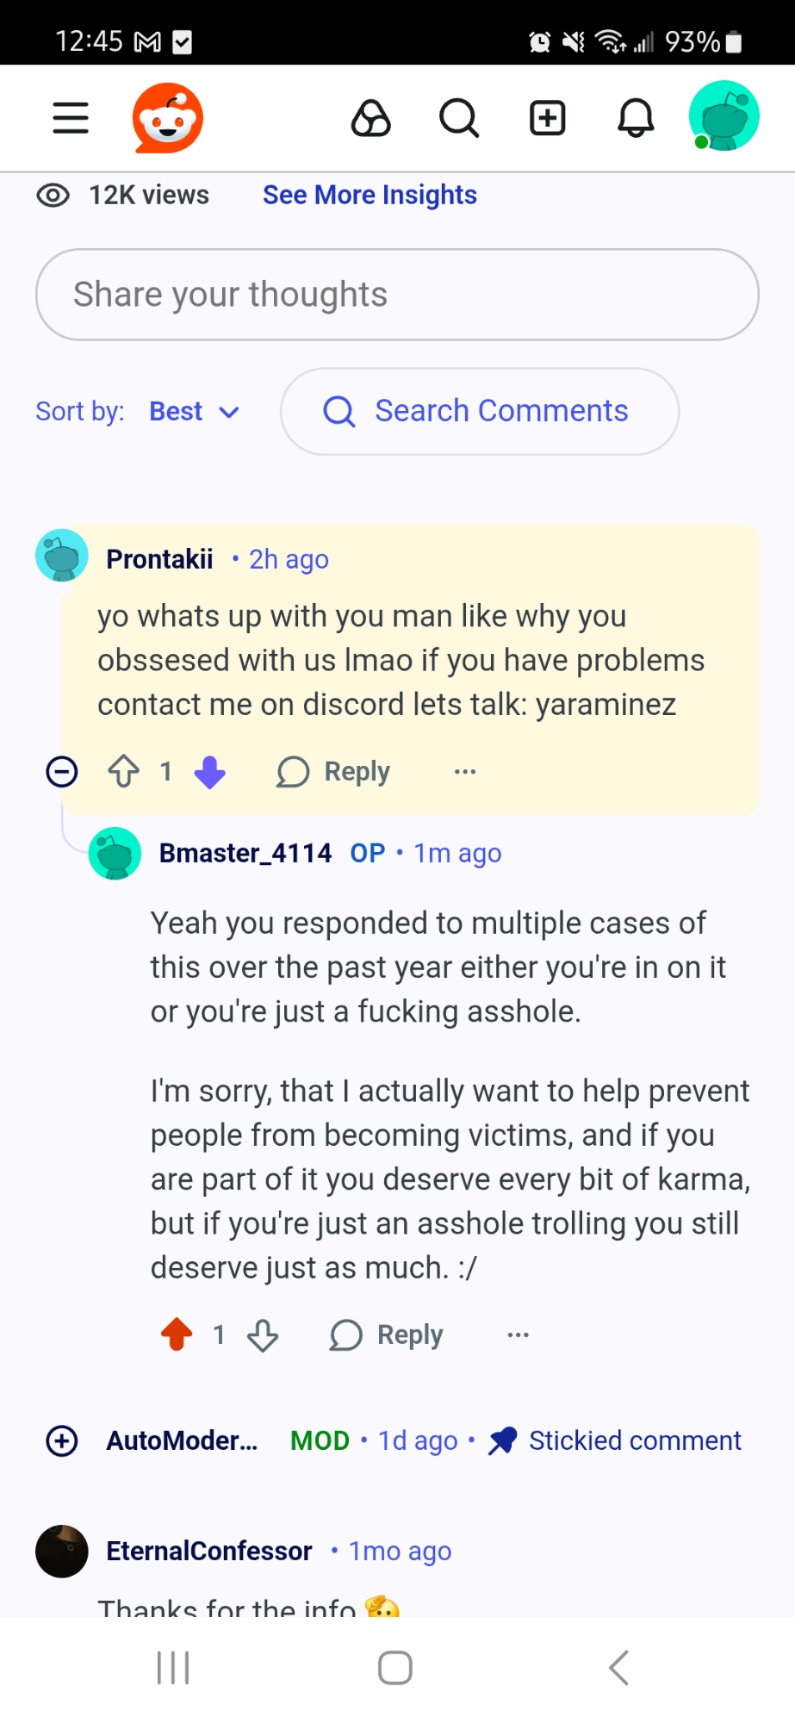Collapse Prontakii's comment thread
The height and width of the screenshot is (1723, 795).
click(62, 772)
